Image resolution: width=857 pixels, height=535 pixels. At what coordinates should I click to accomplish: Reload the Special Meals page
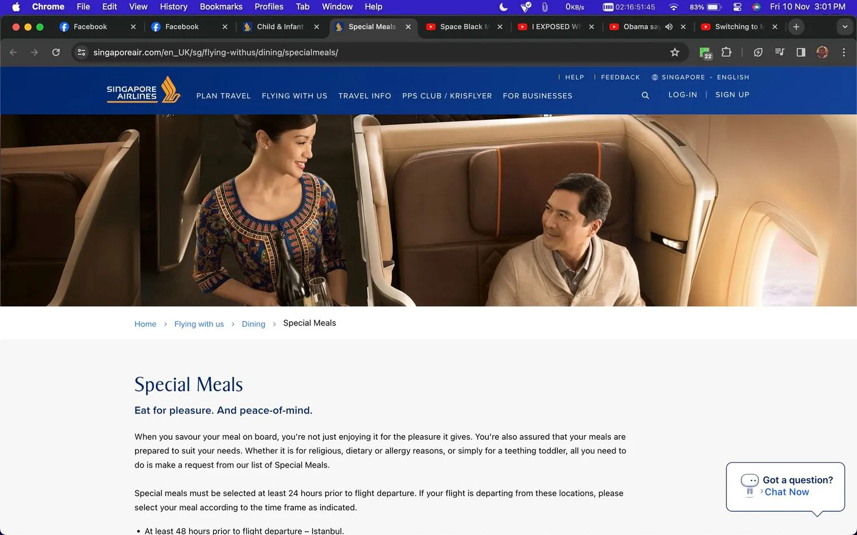pyautogui.click(x=56, y=52)
